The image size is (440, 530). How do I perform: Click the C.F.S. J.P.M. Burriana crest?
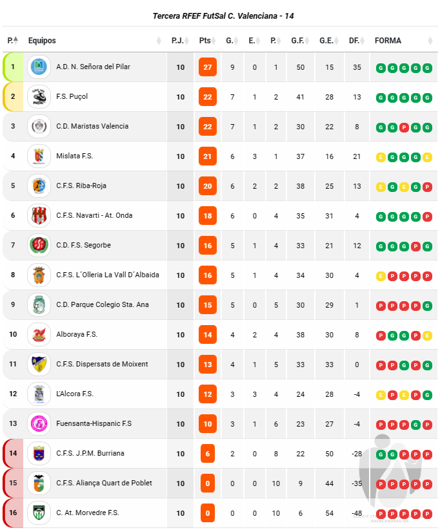39,454
